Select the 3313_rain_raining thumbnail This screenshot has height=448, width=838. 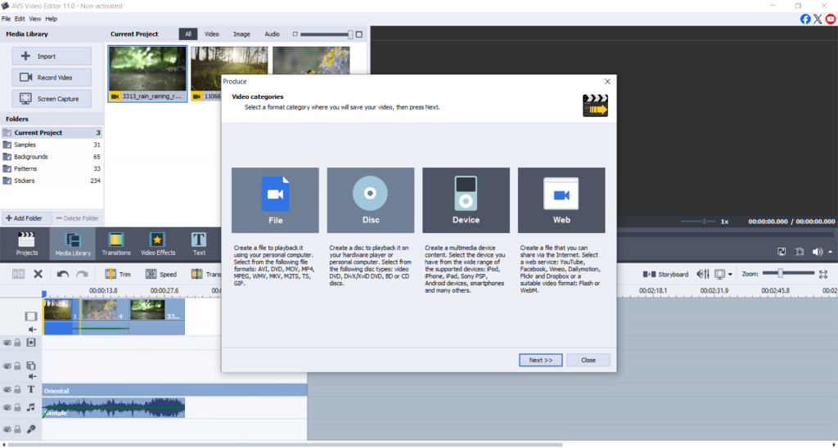[147, 74]
